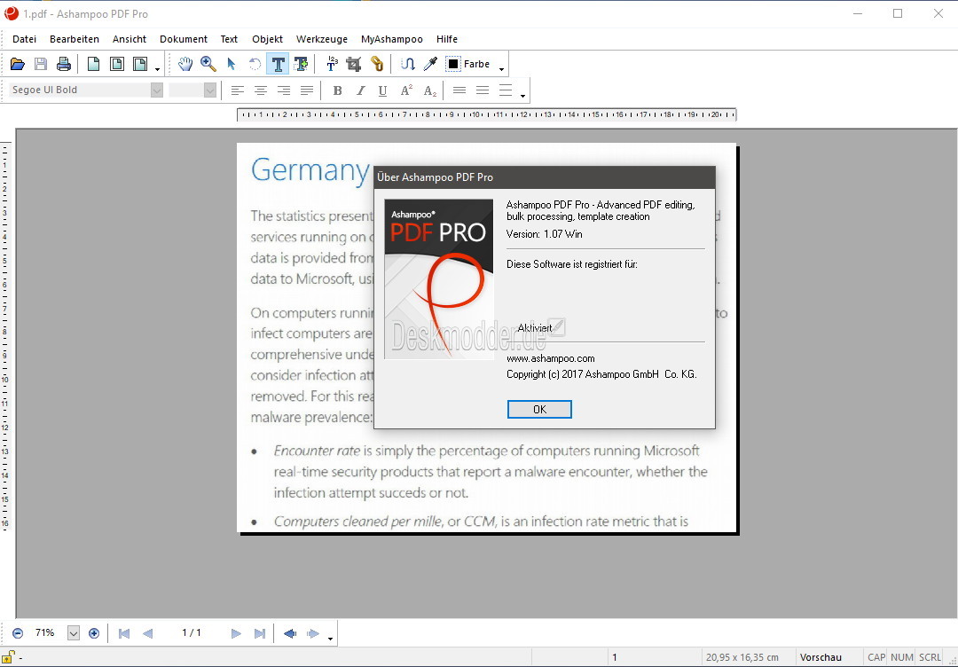
Task: Set wide line spacing
Action: [506, 90]
